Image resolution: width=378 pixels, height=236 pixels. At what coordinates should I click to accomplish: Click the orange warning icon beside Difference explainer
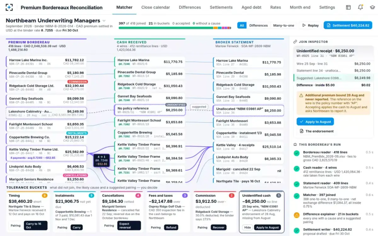click(296, 215)
